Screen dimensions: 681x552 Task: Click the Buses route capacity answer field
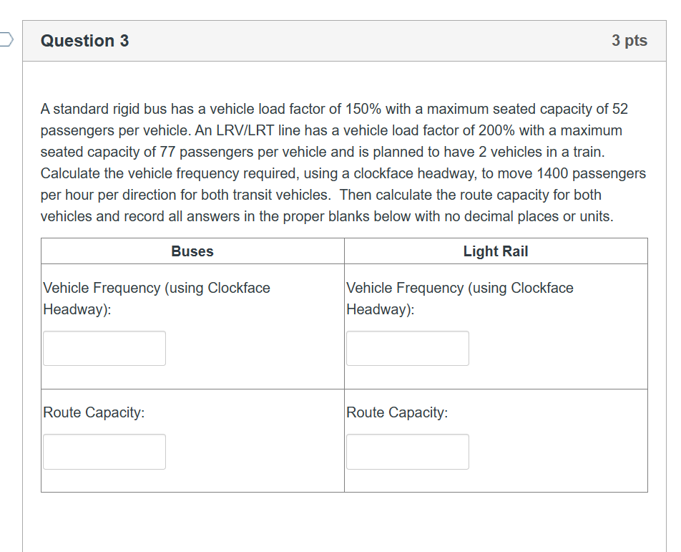tap(104, 452)
